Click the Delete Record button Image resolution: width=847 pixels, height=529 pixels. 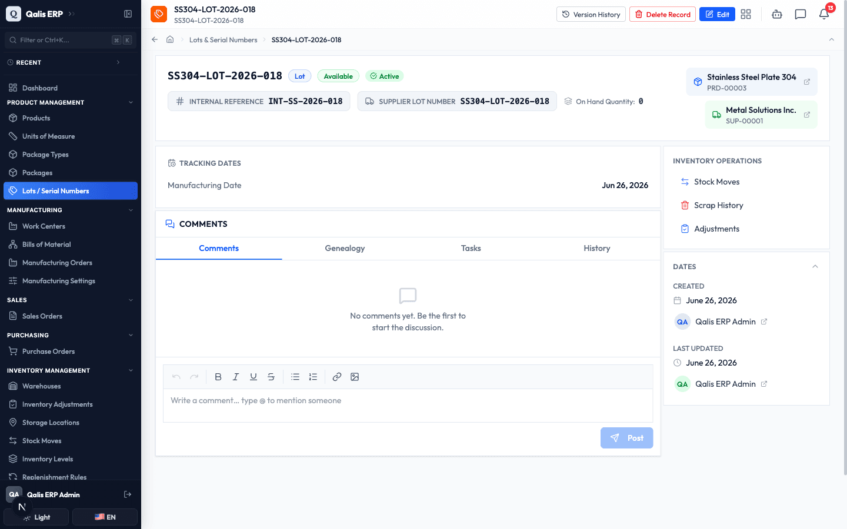pyautogui.click(x=662, y=14)
